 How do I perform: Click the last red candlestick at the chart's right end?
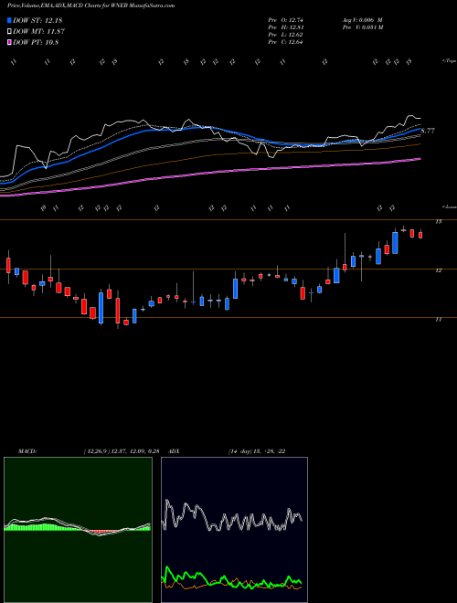pyautogui.click(x=420, y=235)
